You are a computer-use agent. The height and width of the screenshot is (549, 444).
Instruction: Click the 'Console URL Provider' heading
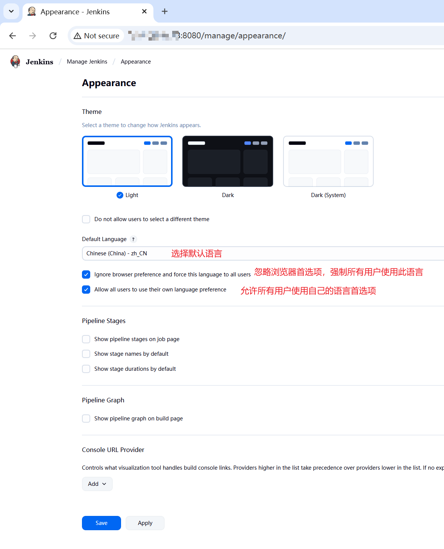coord(113,450)
